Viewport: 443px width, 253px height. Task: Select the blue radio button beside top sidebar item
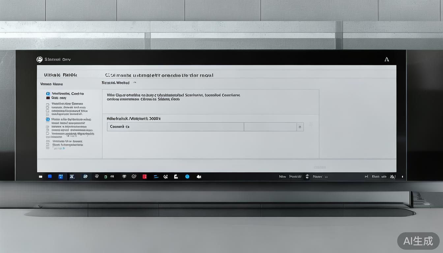[48, 94]
